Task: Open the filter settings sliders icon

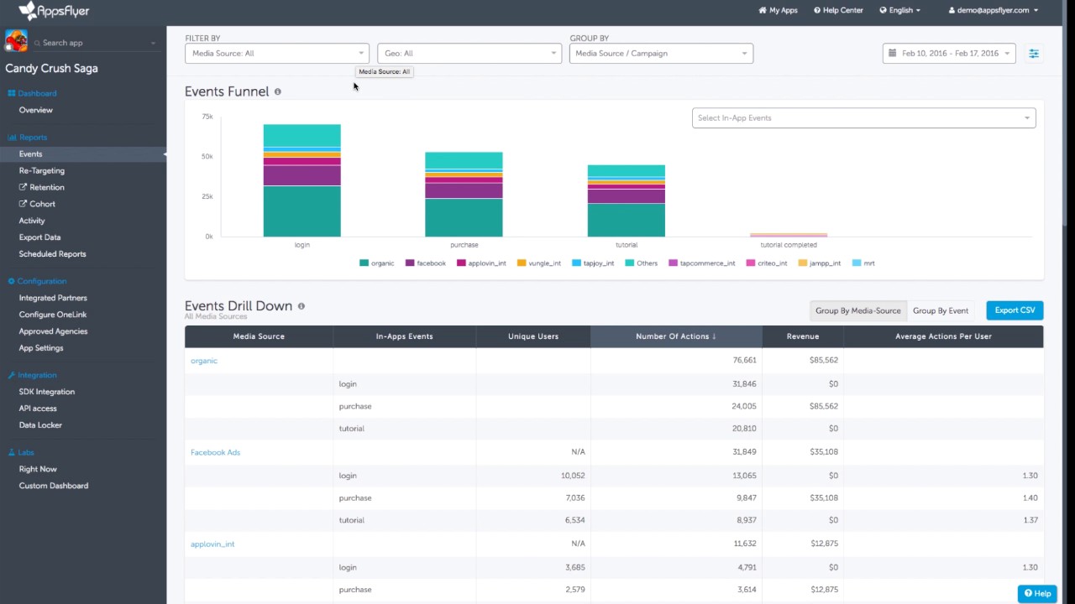Action: pyautogui.click(x=1034, y=54)
